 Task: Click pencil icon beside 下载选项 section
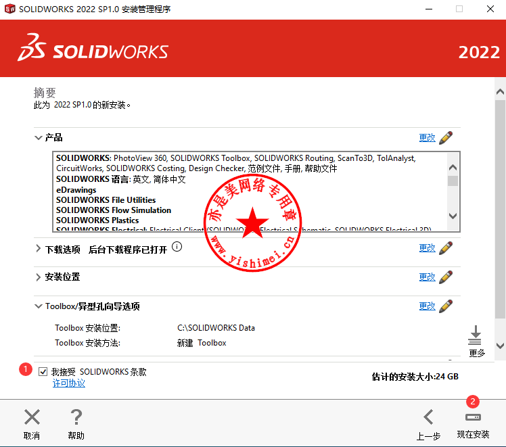(446, 248)
